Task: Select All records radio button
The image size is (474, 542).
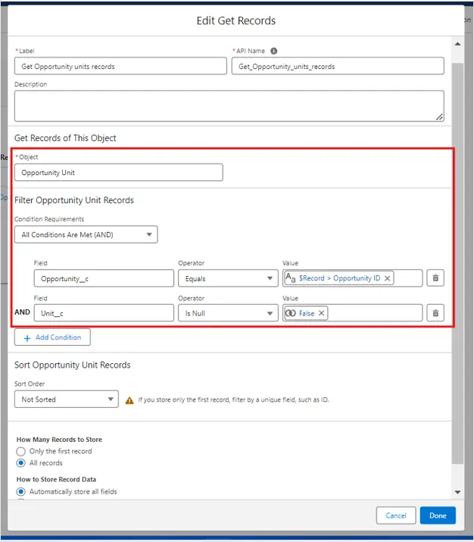Action: point(21,463)
